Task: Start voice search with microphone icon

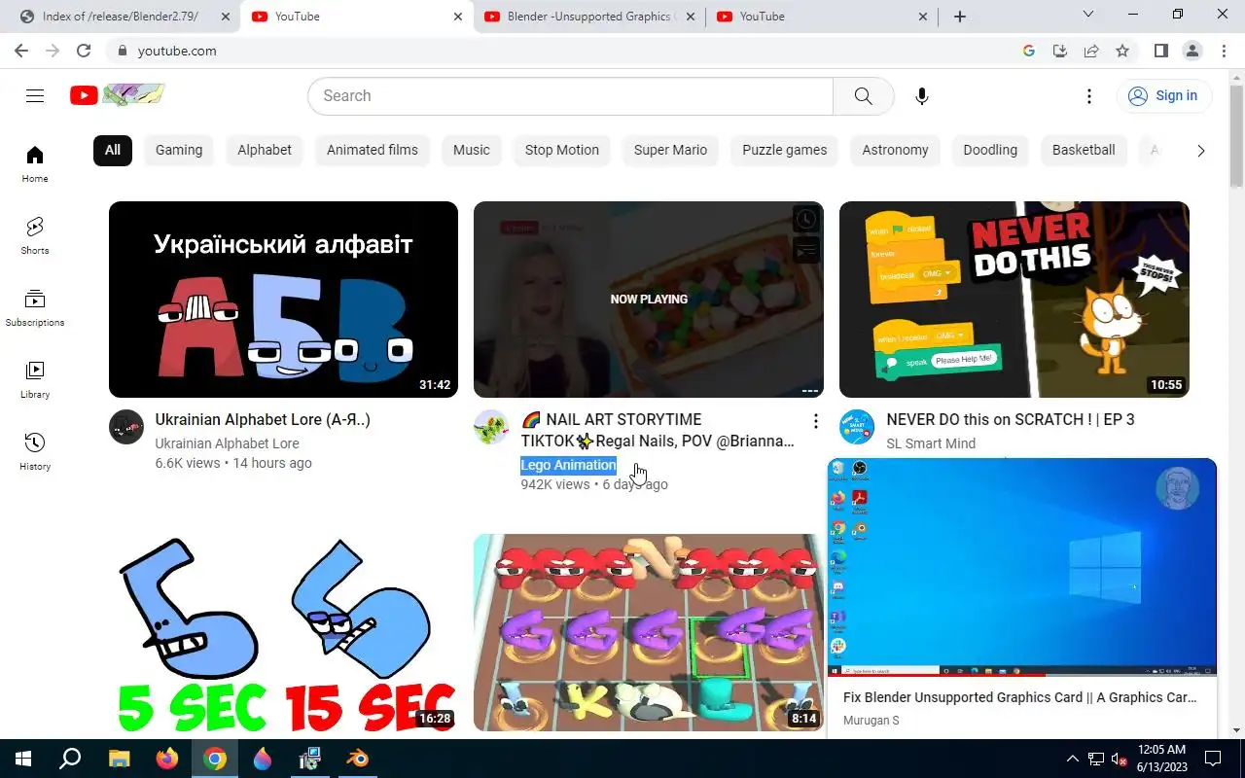Action: 922,95
